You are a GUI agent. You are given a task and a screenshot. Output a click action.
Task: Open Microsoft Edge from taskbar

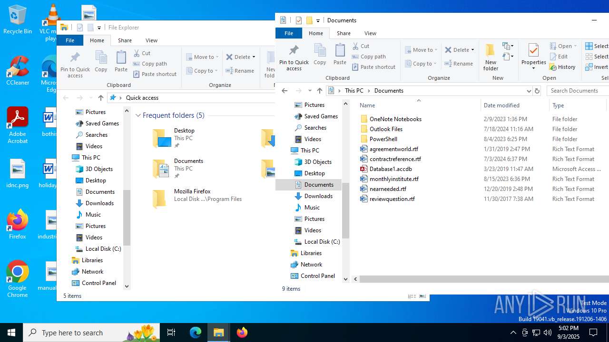point(196,332)
